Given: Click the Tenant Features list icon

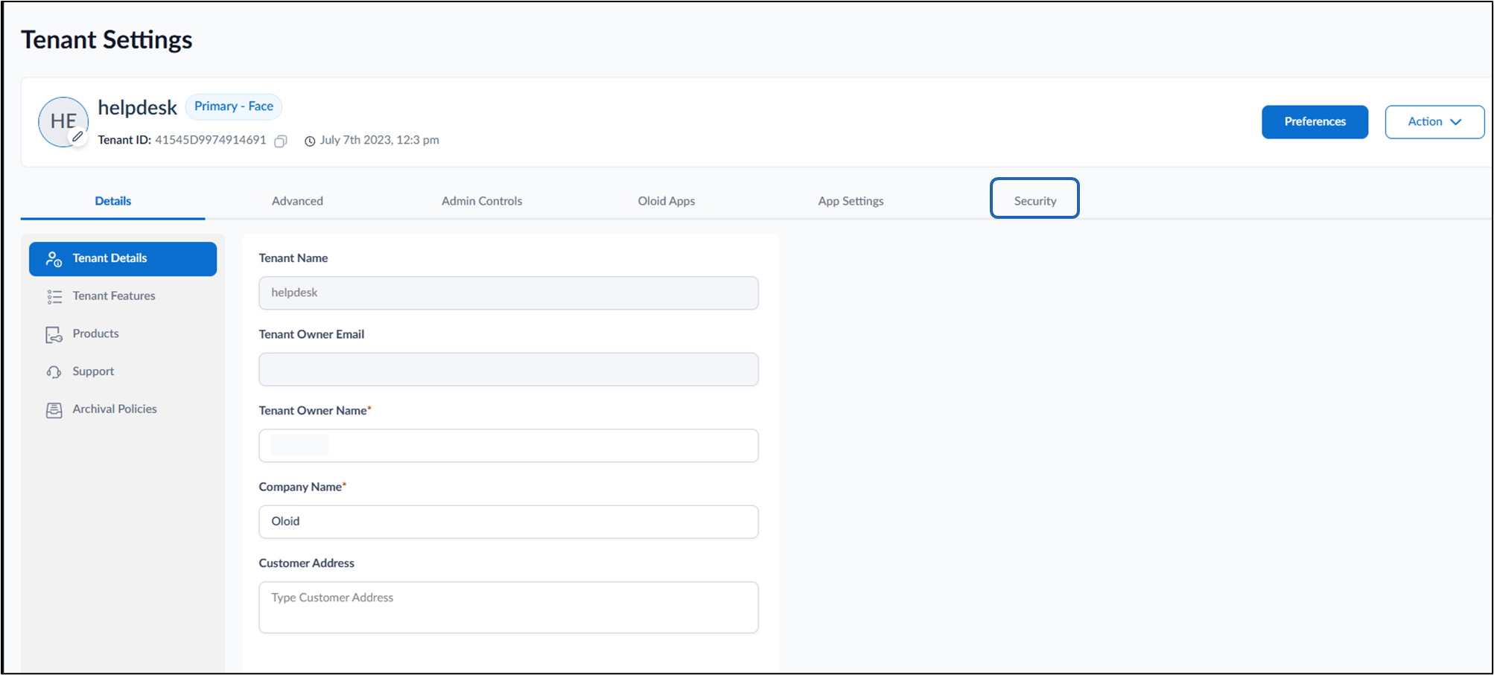Looking at the screenshot, I should pyautogui.click(x=54, y=297).
